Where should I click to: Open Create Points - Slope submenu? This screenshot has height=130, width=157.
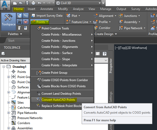[x=62, y=59]
